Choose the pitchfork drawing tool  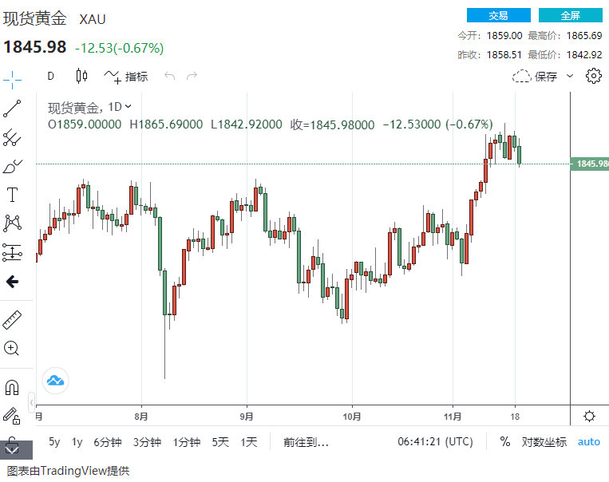coord(12,138)
